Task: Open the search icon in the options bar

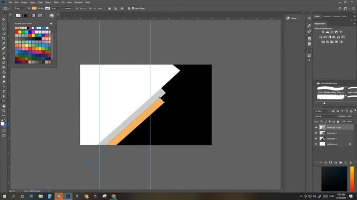Action: coord(340,9)
